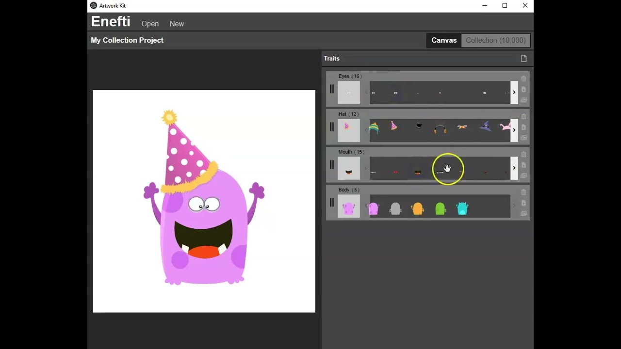Open the New menu
This screenshot has width=621, height=349.
pos(177,24)
